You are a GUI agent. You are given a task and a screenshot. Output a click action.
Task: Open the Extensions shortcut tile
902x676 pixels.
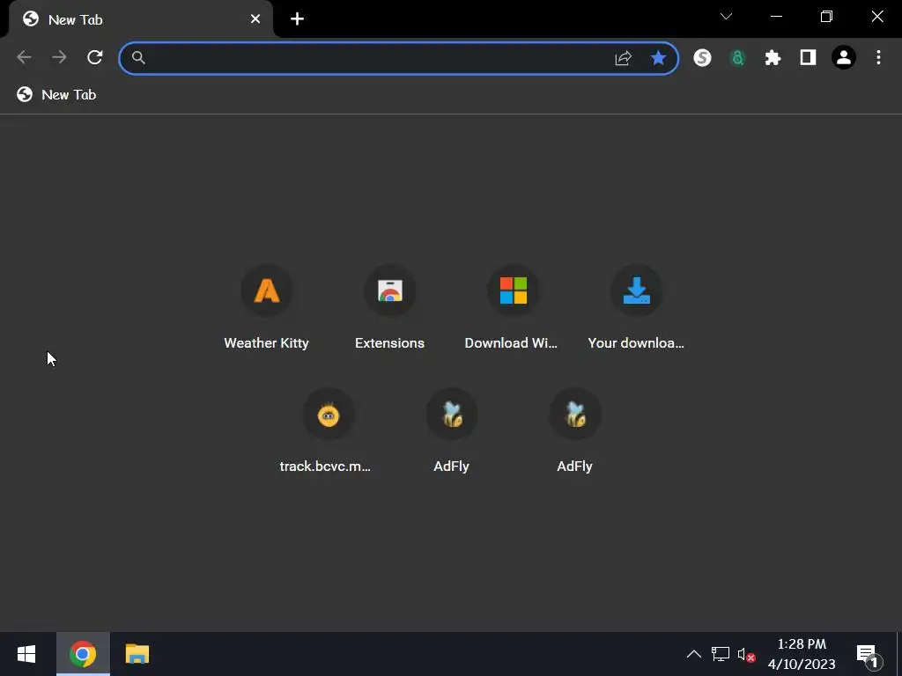click(x=389, y=308)
